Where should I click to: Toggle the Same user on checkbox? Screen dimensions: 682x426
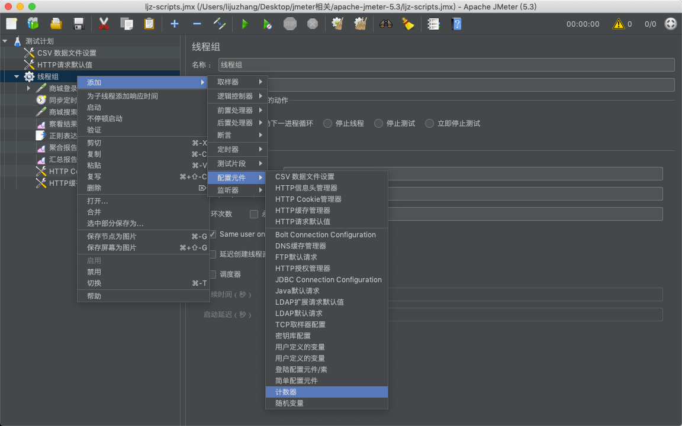(x=213, y=234)
